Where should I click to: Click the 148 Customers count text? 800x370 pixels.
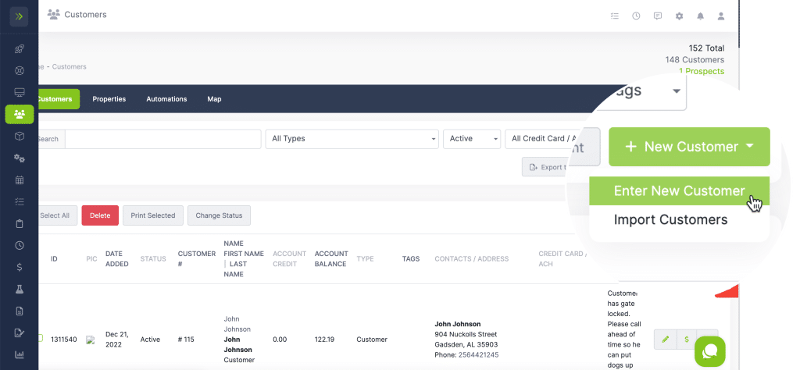(x=695, y=59)
